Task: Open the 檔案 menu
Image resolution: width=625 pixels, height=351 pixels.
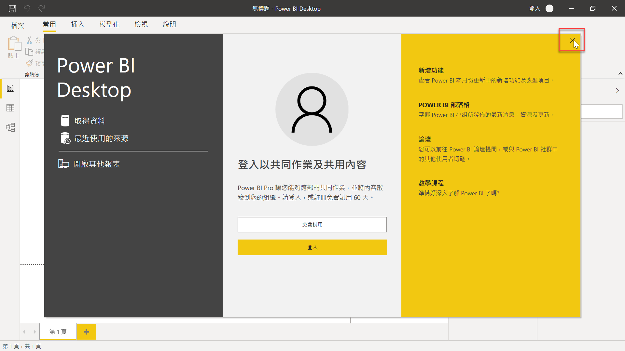Action: 18,25
